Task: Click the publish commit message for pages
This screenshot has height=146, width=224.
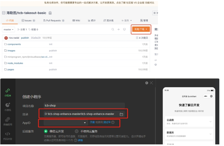Action: pyautogui.click(x=53, y=70)
